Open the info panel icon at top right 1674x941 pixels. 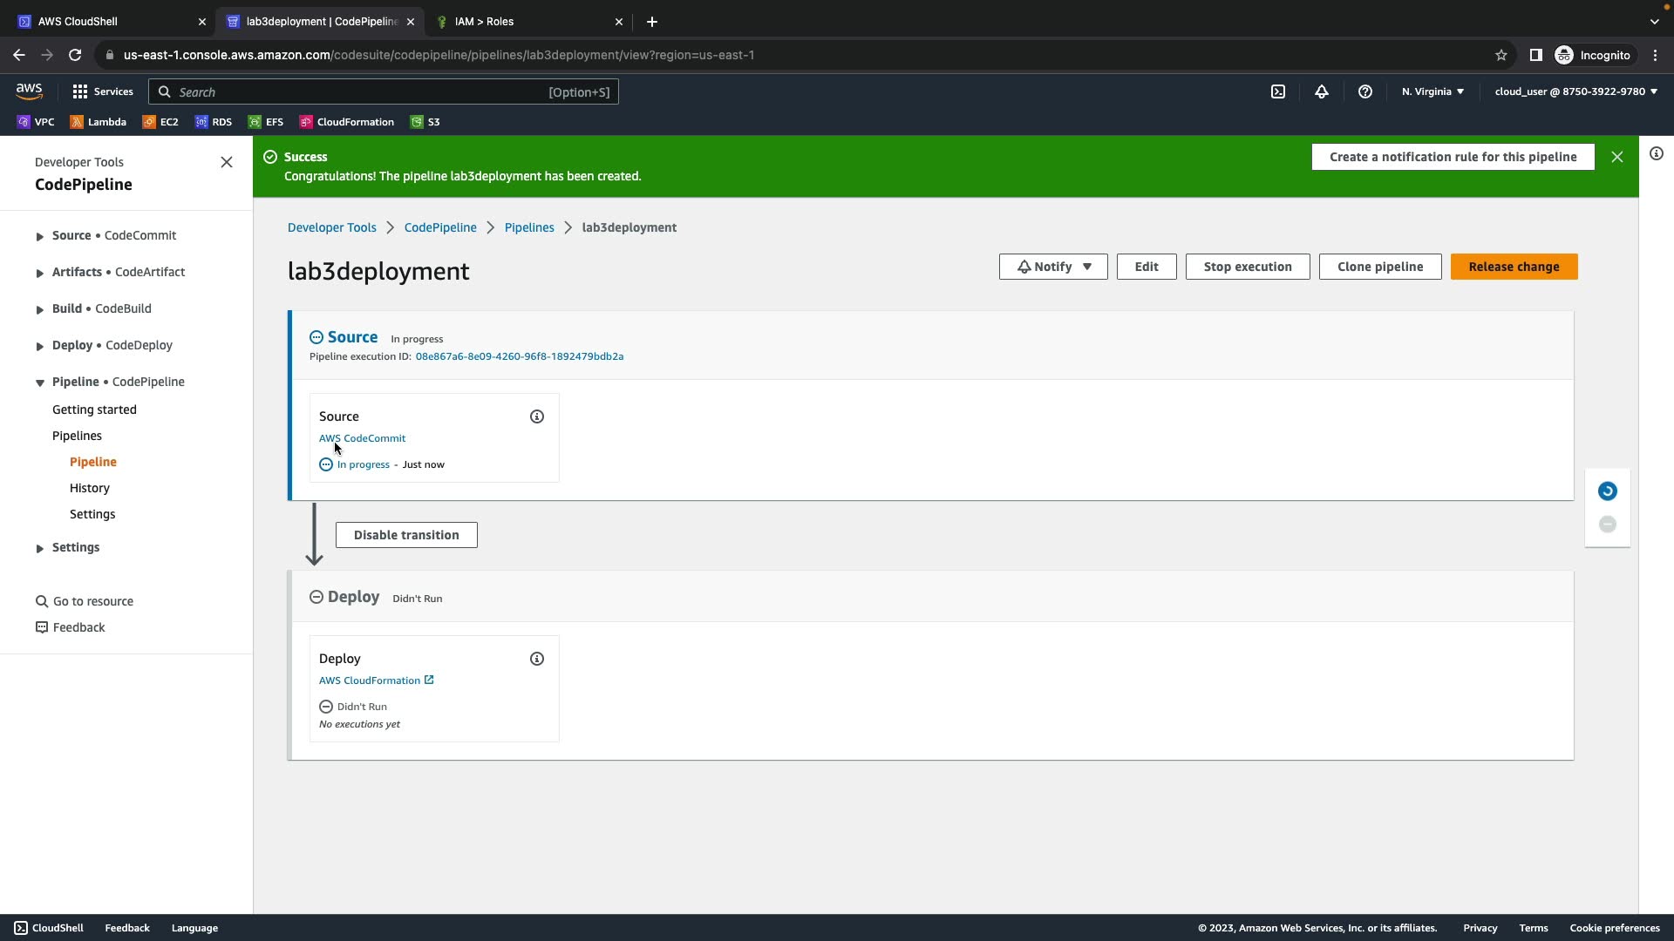click(x=1656, y=154)
